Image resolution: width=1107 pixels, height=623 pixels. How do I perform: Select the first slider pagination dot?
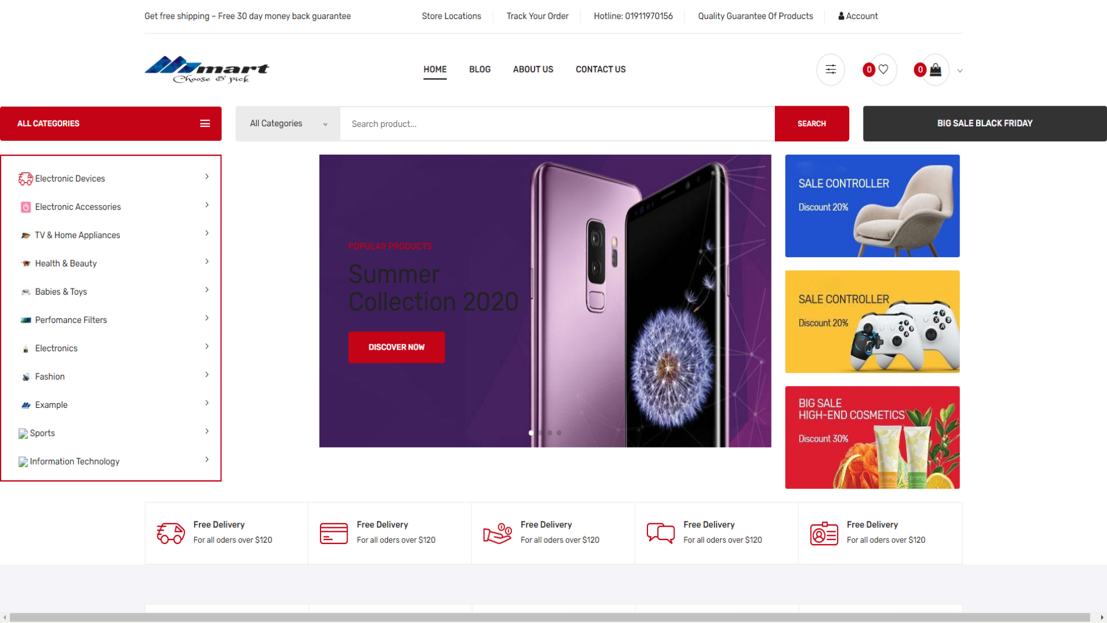(531, 433)
